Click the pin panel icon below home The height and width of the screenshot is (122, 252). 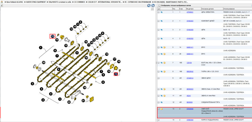pos(2,5)
